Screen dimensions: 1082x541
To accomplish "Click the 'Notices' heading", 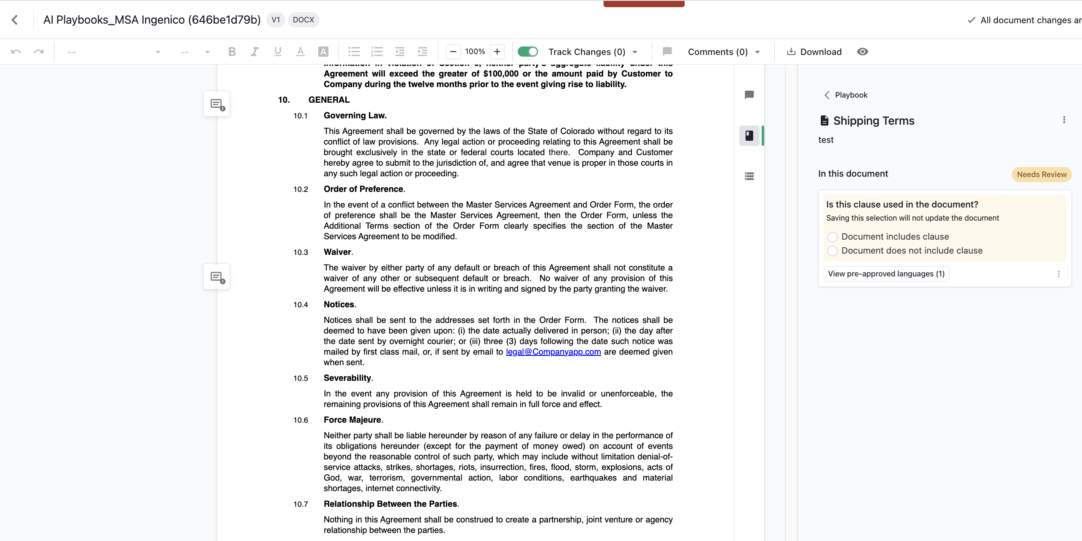I will 339,304.
